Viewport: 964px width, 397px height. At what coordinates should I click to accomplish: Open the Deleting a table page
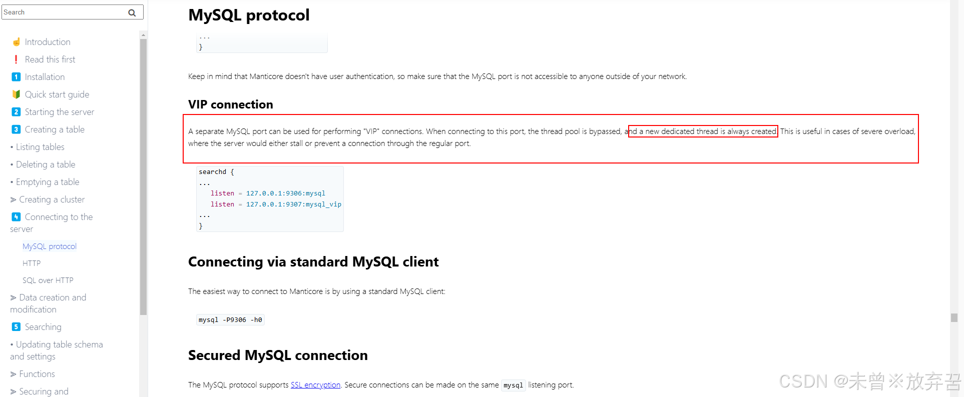point(46,164)
